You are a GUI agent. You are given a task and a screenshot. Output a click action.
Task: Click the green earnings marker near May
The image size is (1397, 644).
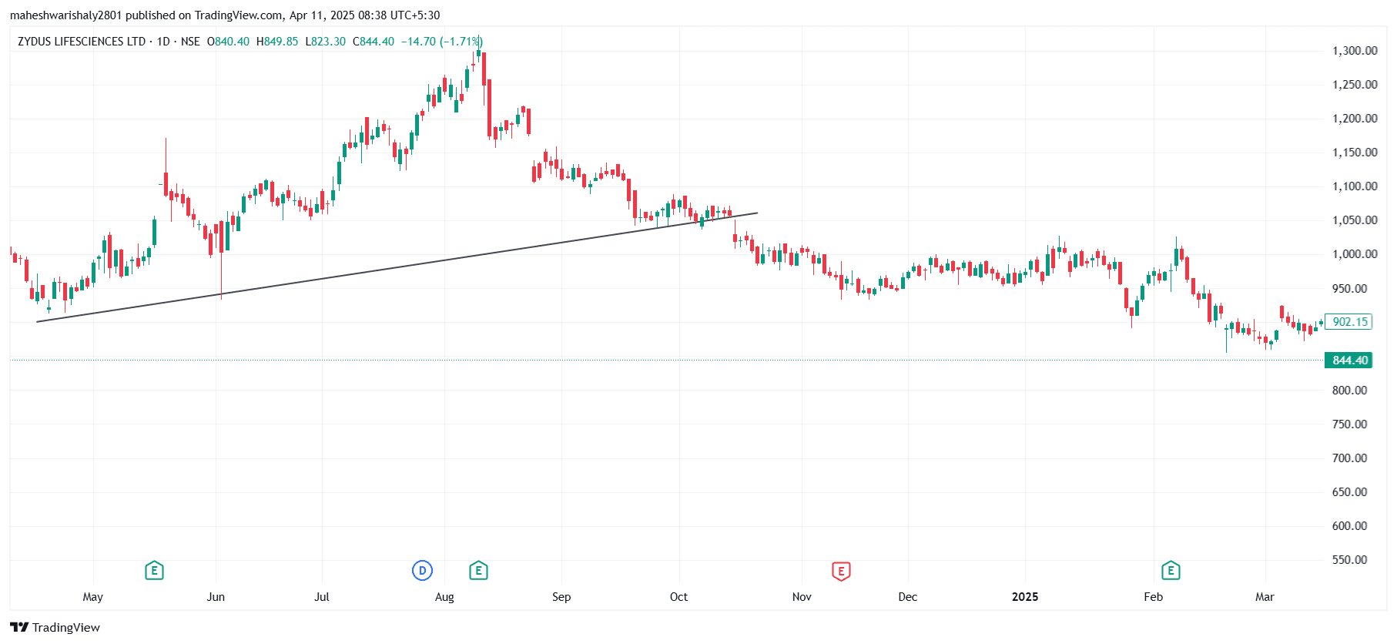[x=154, y=571]
